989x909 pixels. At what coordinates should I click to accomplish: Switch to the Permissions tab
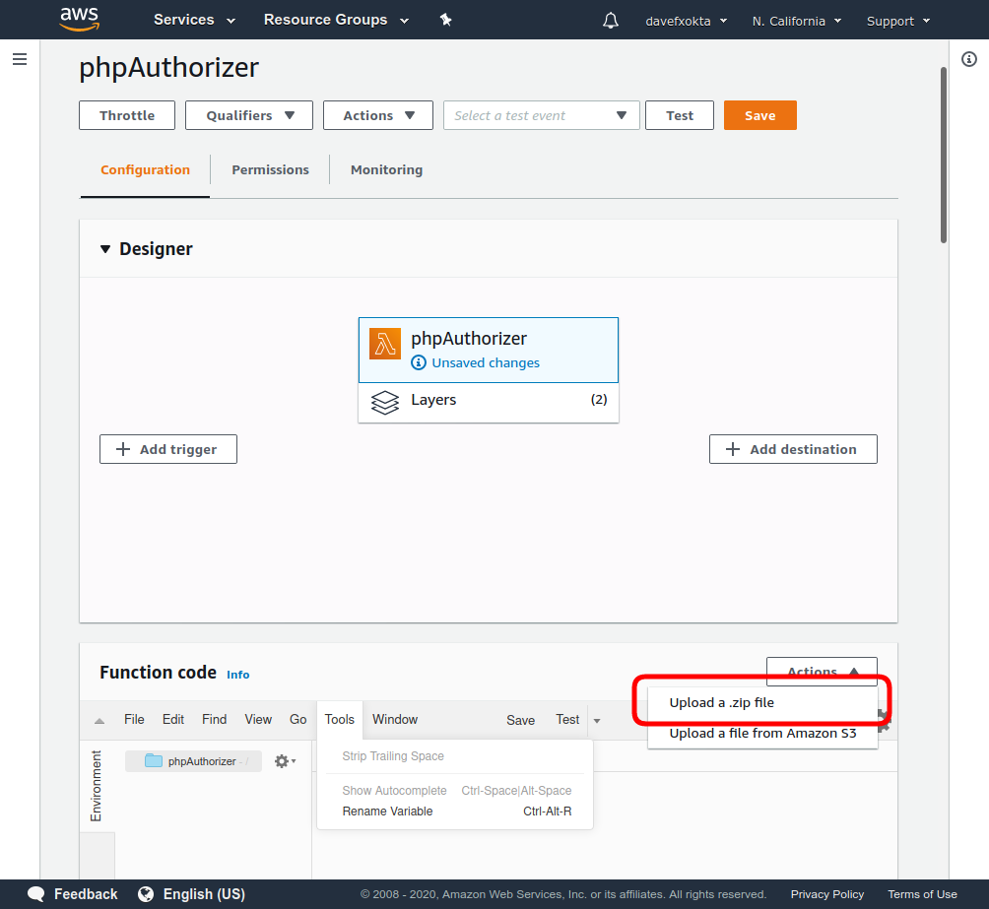click(x=270, y=169)
